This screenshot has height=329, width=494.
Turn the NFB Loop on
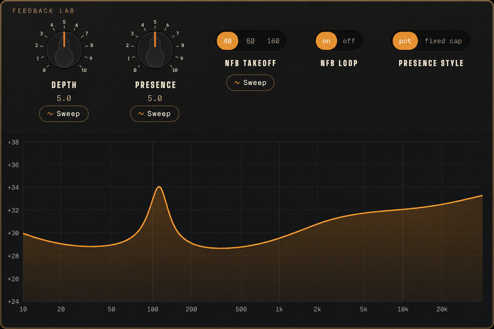(326, 41)
